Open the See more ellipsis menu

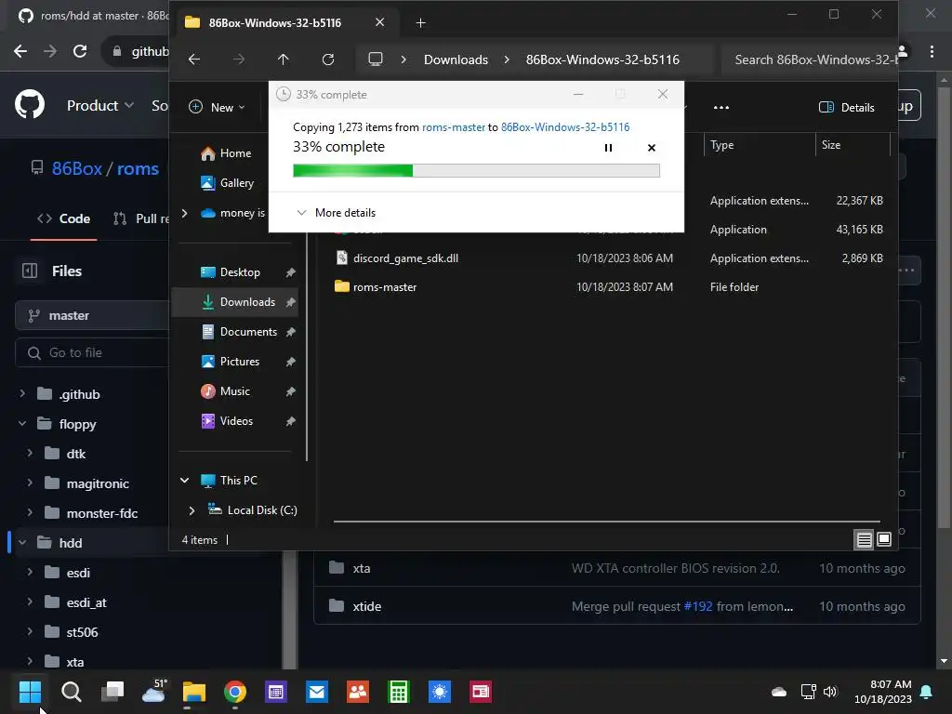pos(721,108)
